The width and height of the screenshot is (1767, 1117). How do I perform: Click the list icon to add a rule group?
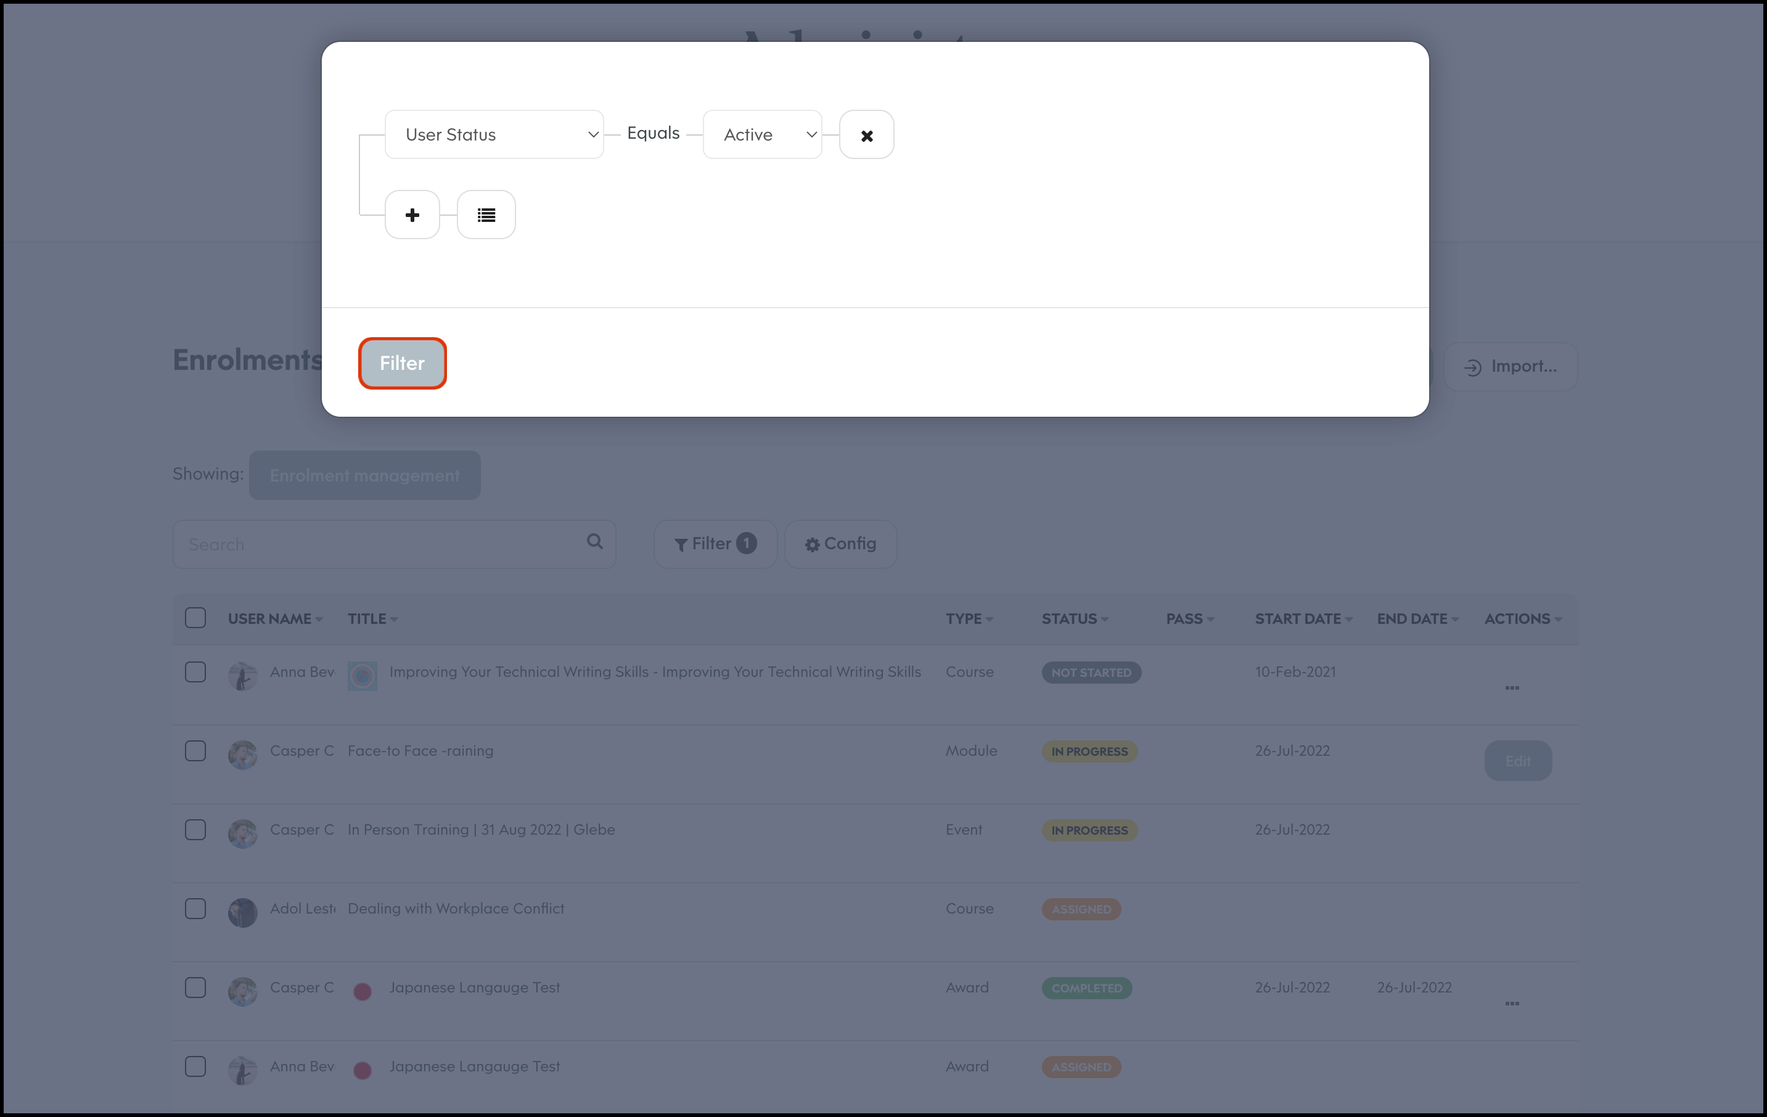pyautogui.click(x=486, y=215)
